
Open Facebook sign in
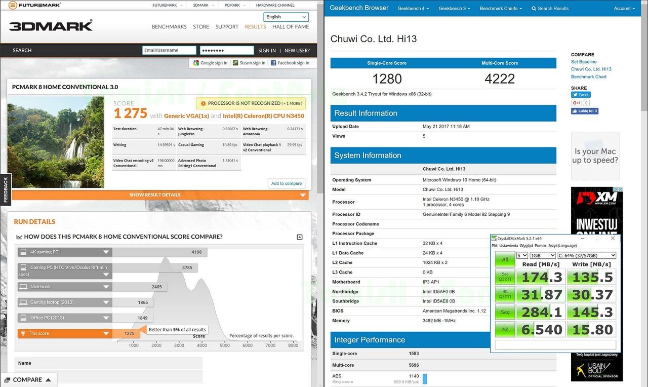click(290, 63)
